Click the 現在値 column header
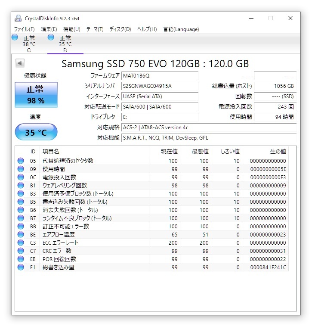Image resolution: width=315 pixels, height=336 pixels. coord(164,152)
